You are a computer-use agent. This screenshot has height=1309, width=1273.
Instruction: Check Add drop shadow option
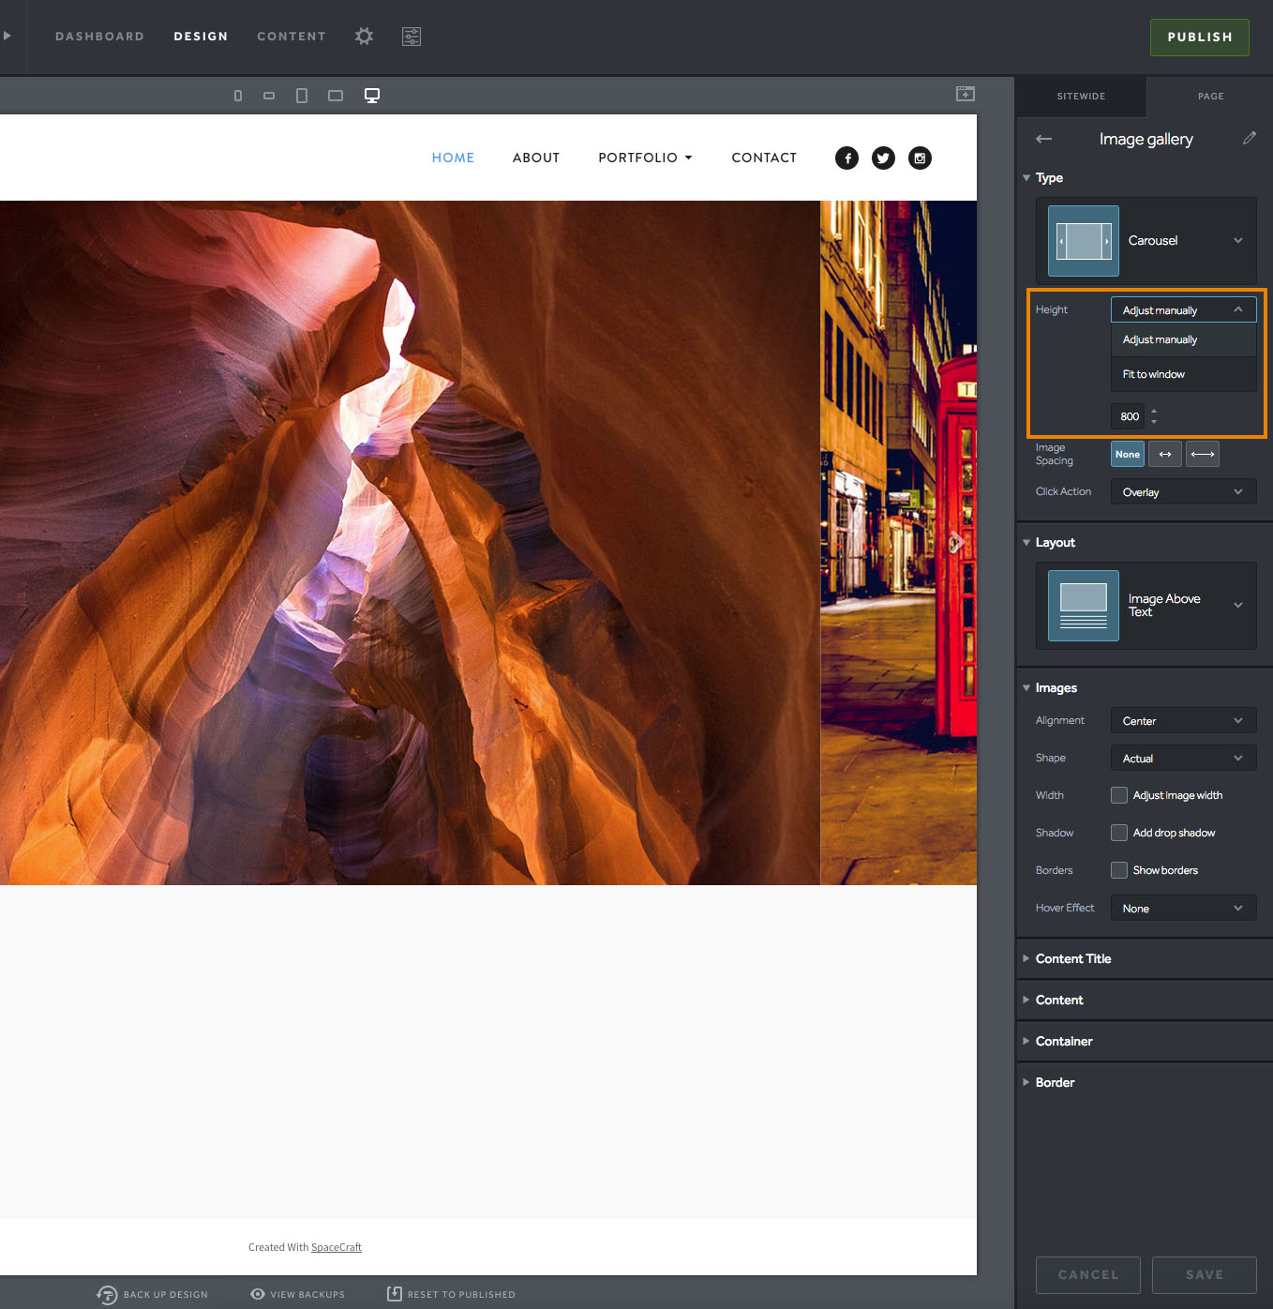click(1119, 833)
